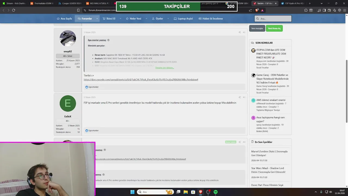Open the Brave Wallet icon

coord(329,10)
